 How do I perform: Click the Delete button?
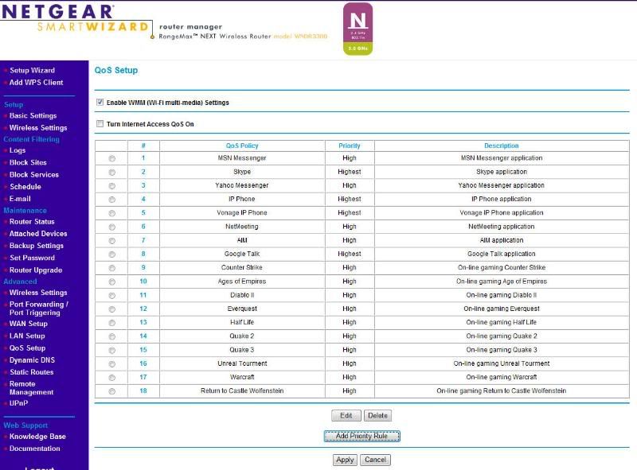(377, 416)
